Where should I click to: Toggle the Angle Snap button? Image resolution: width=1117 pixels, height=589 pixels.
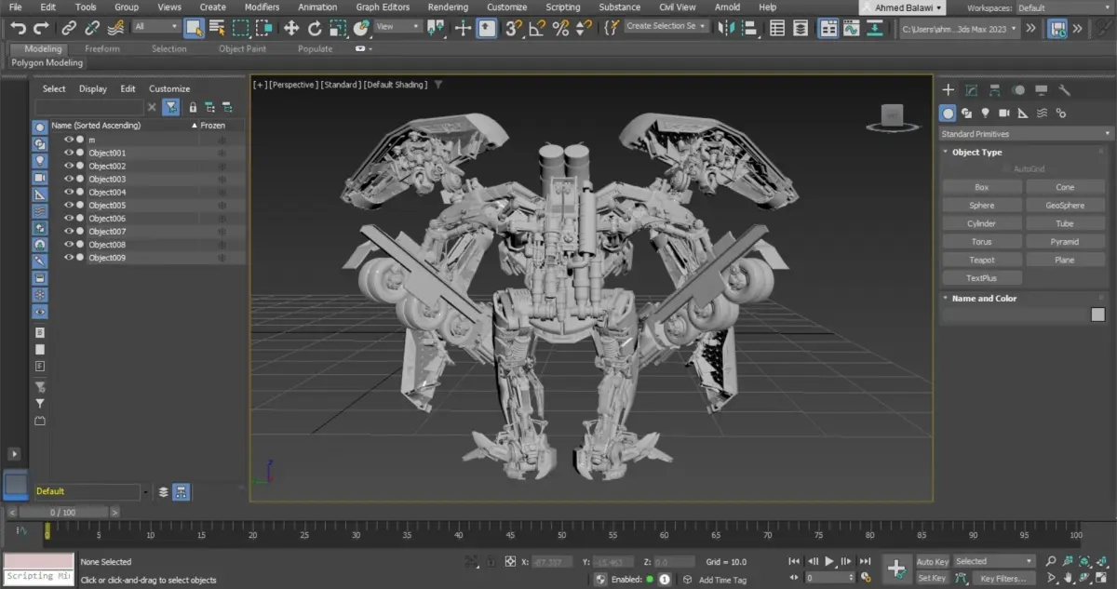[x=536, y=28]
